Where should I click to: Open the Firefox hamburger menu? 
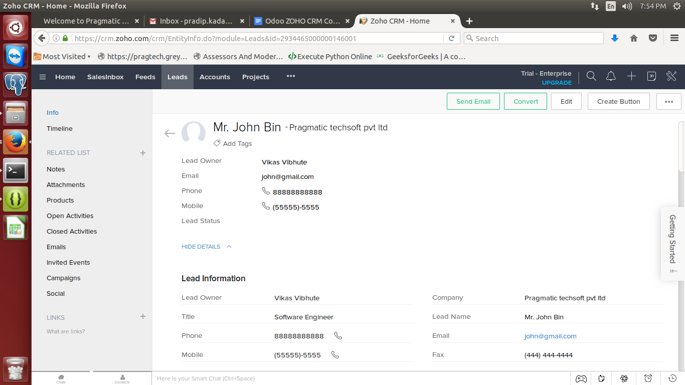coord(674,38)
